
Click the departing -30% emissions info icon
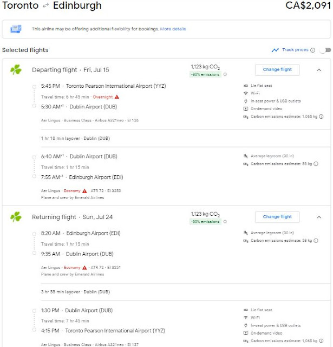click(x=225, y=74)
